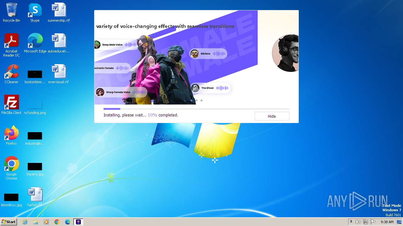Screen dimensions: 403x226
Task: Open Microsoft Edge desktop shortcut
Action: coord(35,43)
